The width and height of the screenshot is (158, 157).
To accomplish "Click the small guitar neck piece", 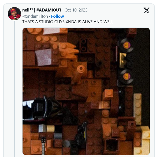I will point(43,146).
